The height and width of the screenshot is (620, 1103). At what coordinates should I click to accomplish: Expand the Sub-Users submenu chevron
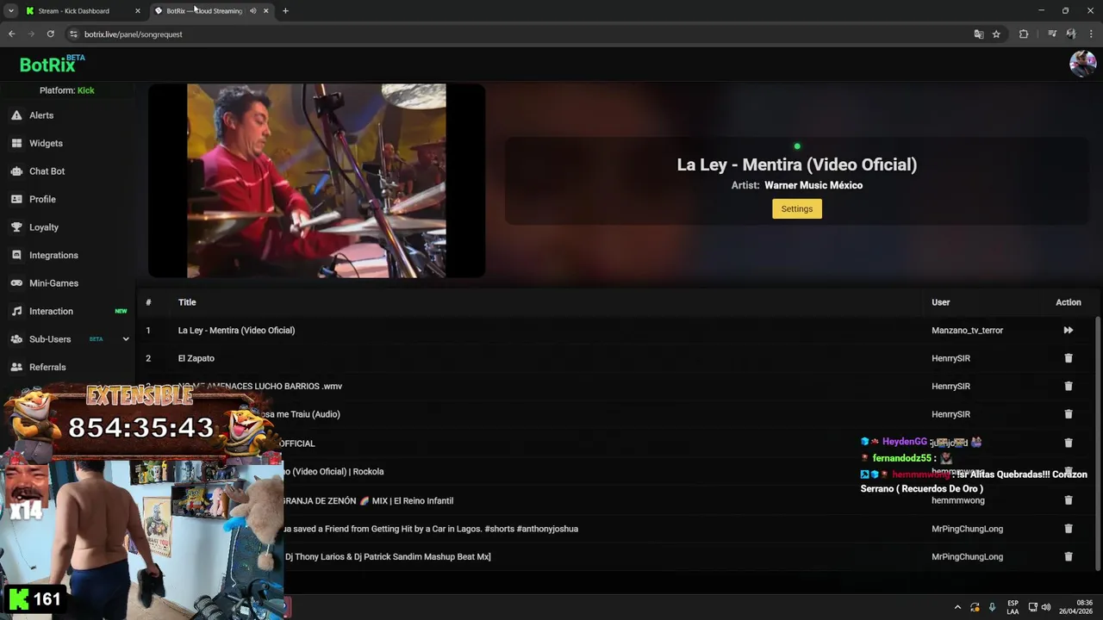click(126, 339)
